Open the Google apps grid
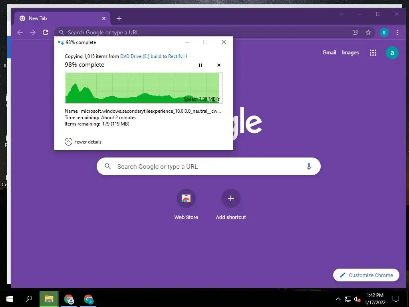The image size is (409, 307). 373,53
